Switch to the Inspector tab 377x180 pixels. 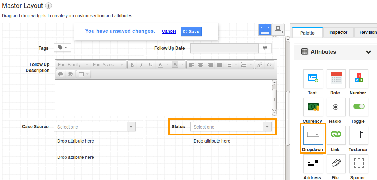pyautogui.click(x=338, y=32)
